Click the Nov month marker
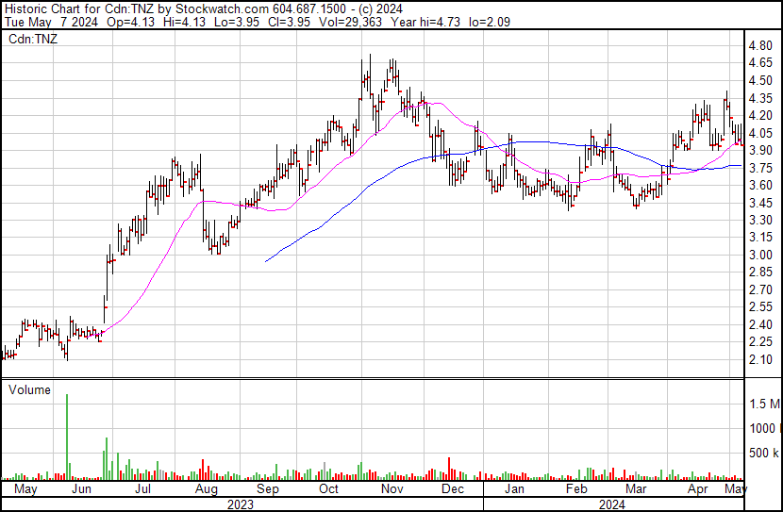The image size is (783, 512). [391, 489]
